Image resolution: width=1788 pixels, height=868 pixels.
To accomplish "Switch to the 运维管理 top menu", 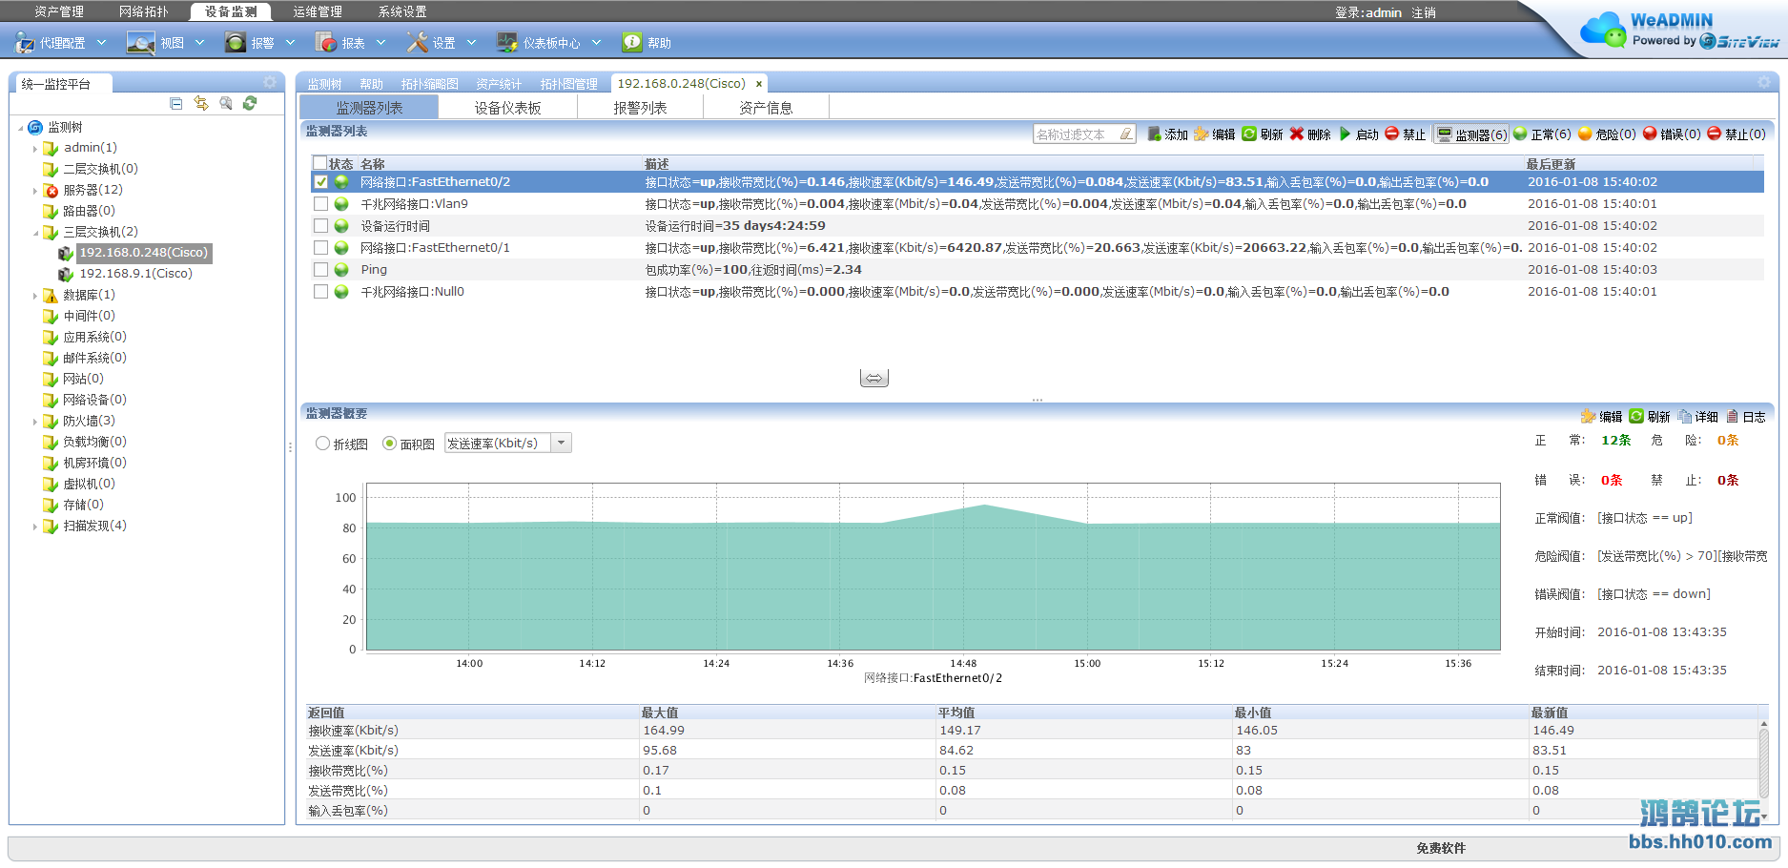I will click(x=318, y=11).
